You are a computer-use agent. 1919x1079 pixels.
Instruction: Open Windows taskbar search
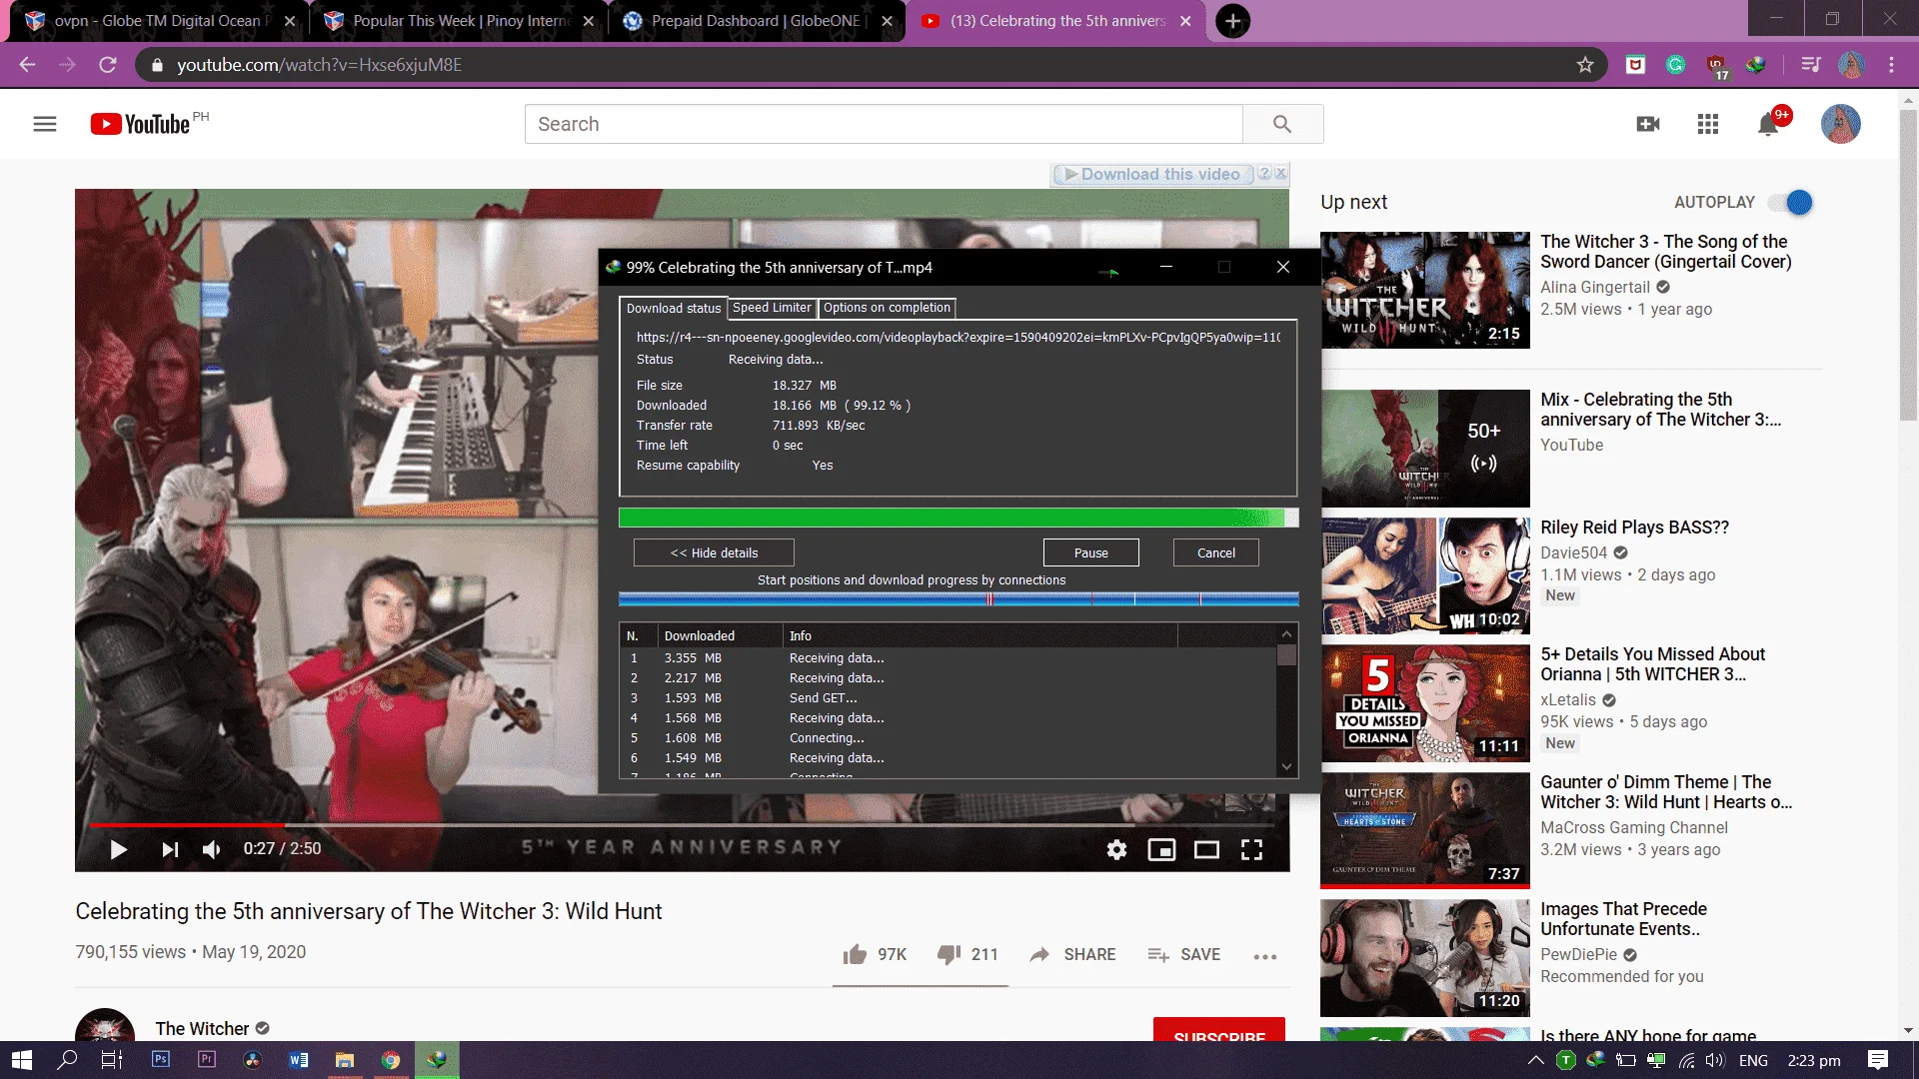[67, 1060]
